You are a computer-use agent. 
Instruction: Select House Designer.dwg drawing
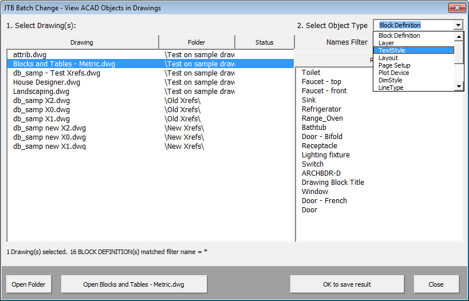coord(46,82)
